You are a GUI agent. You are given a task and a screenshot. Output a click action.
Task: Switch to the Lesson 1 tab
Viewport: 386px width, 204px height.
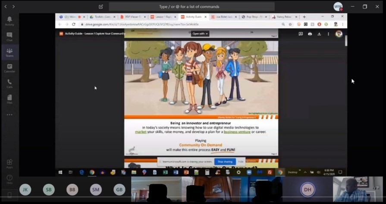coord(163,17)
